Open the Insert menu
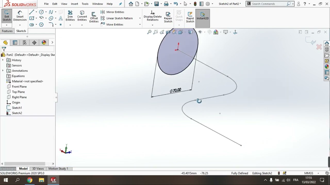The width and height of the screenshot is (330, 185). click(x=75, y=4)
